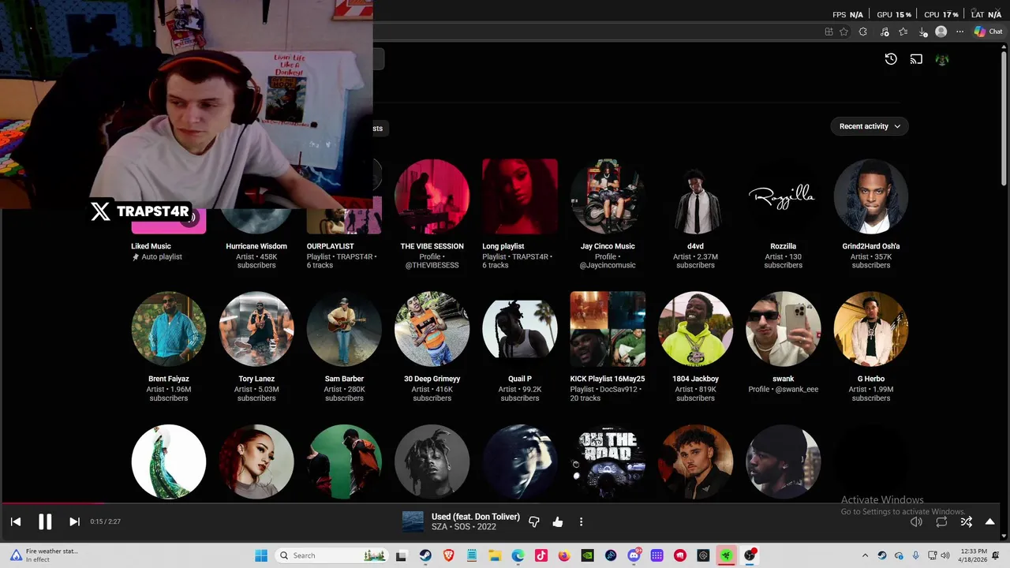Open Microsoft Edge from taskbar
1010x568 pixels.
[518, 555]
